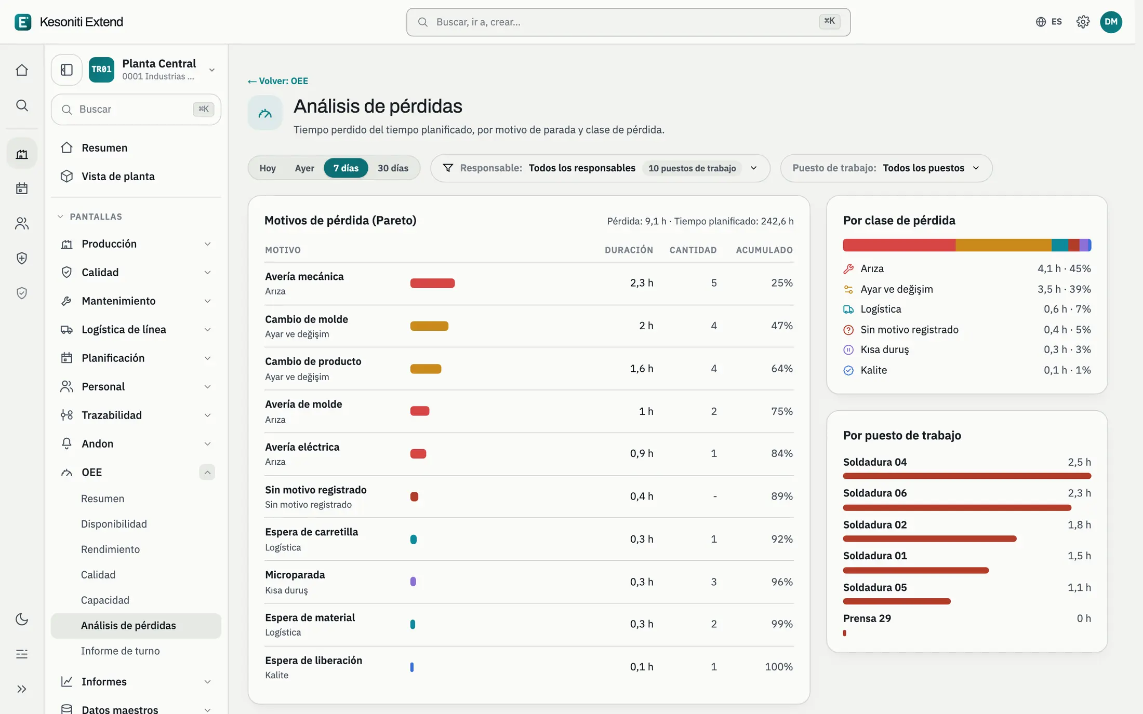This screenshot has width=1143, height=714.
Task: Focus the sidebar Buscar field
Action: [x=136, y=109]
